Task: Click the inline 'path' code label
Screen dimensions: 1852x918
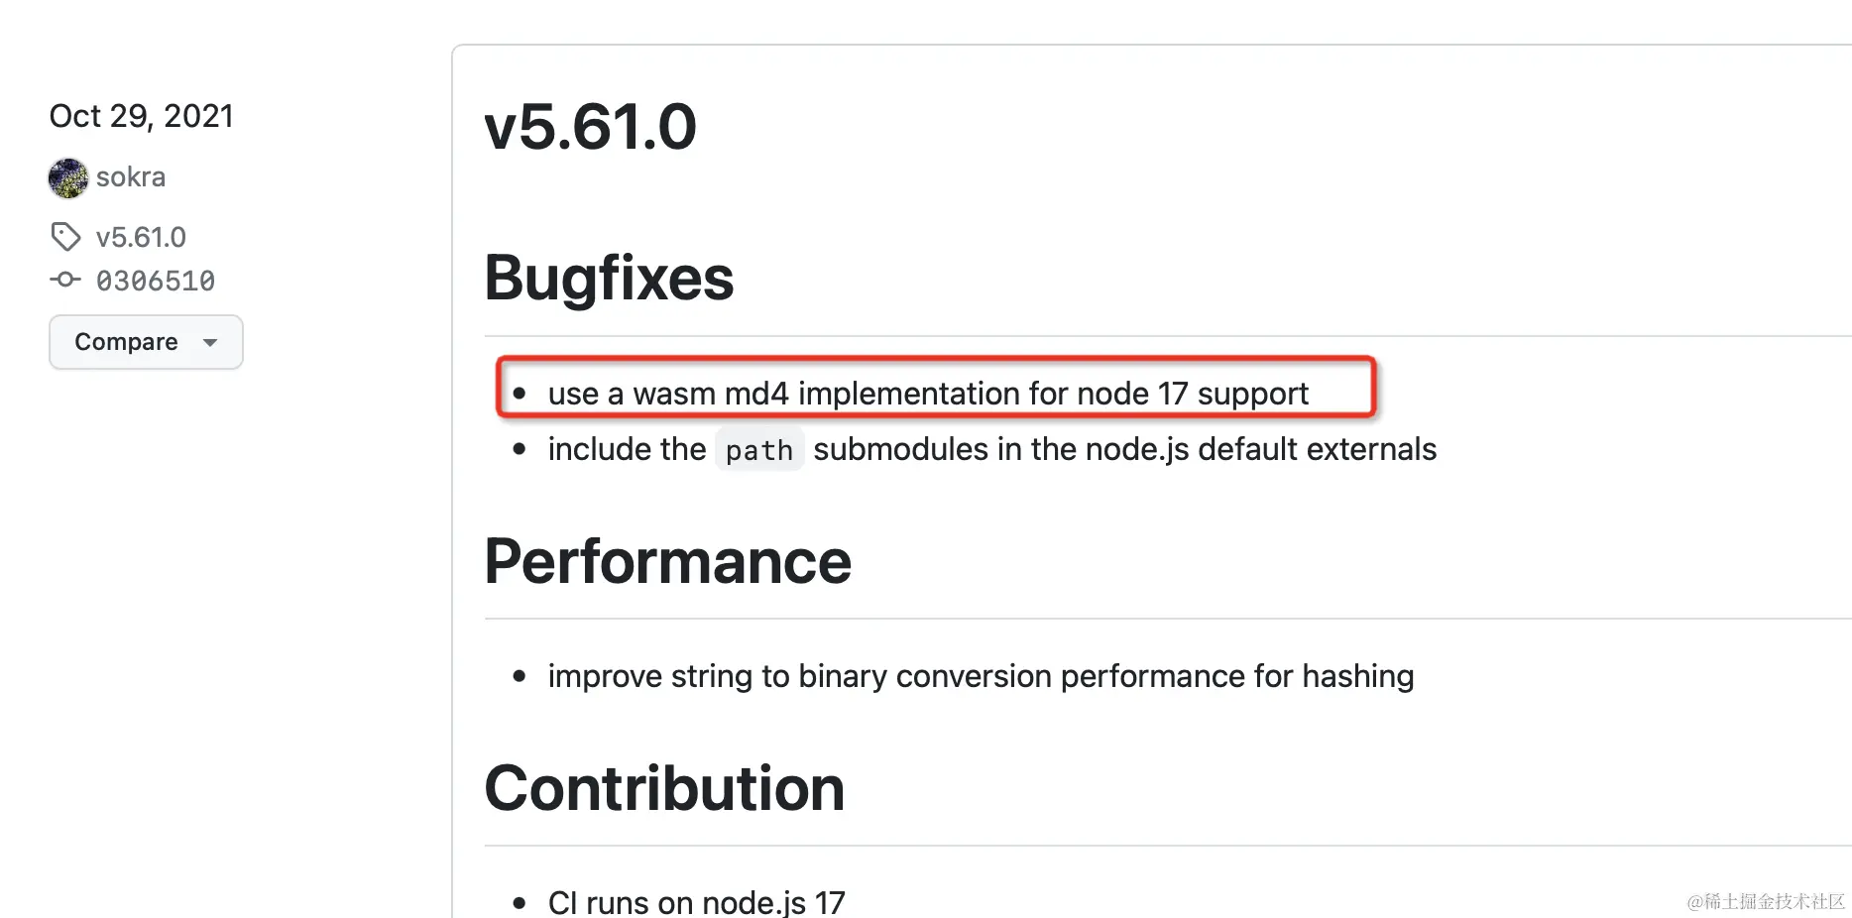Action: point(758,451)
